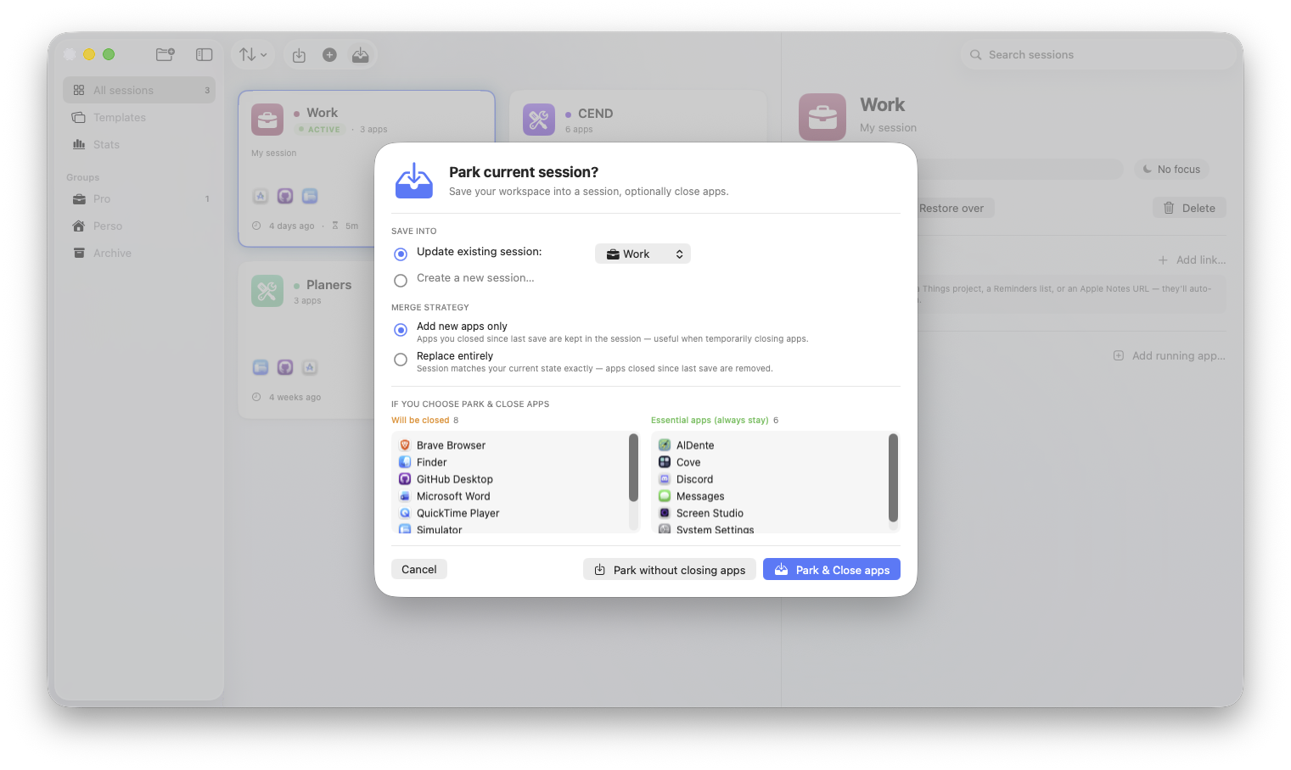Click the CEND session card tools icon

(x=539, y=120)
